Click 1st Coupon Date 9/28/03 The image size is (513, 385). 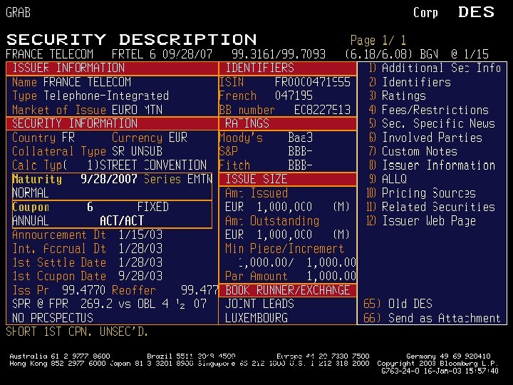[x=88, y=277]
